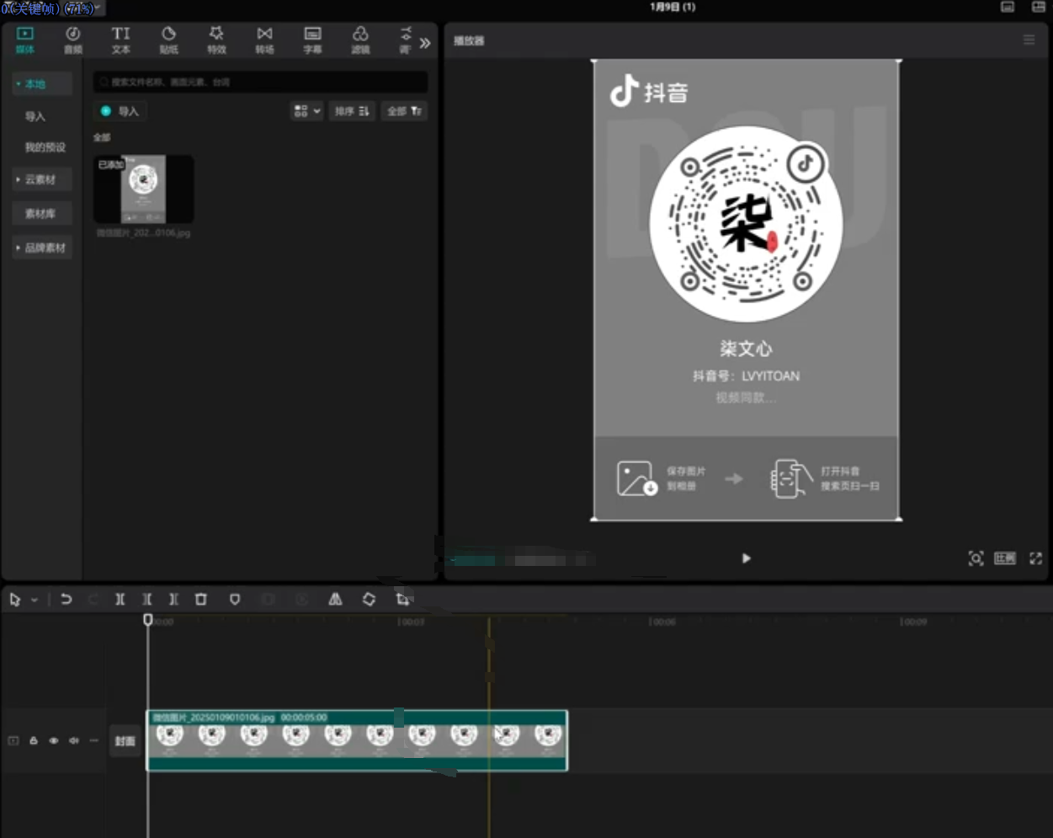Switch to the 音频 (Audio) tab
This screenshot has height=838, width=1053.
point(73,40)
